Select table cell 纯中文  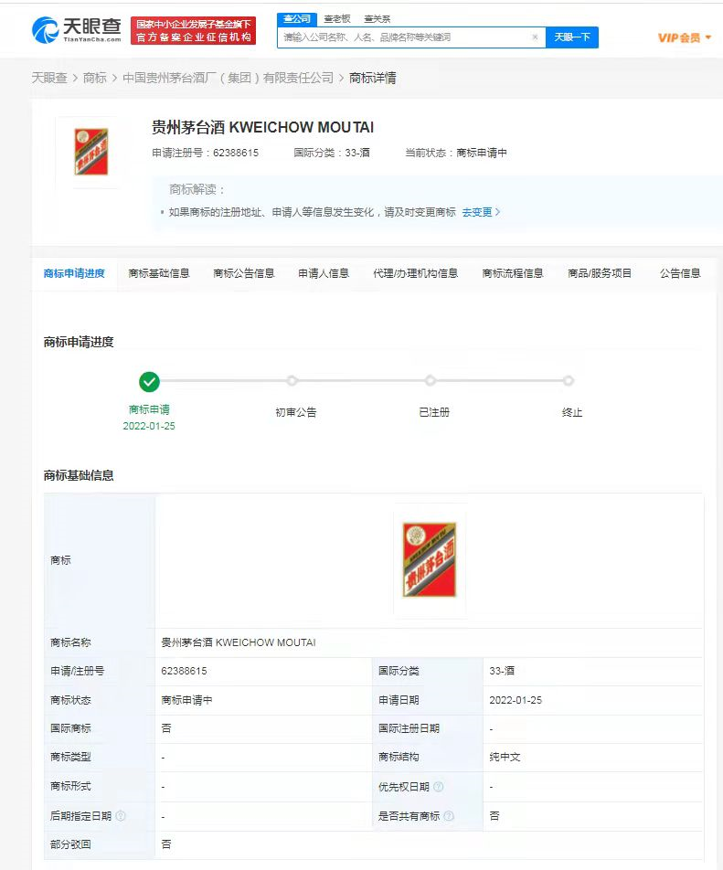pyautogui.click(x=505, y=758)
